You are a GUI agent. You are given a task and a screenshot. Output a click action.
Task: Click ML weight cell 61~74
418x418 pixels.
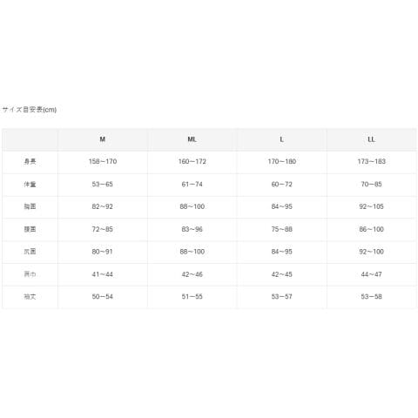pyautogui.click(x=192, y=185)
